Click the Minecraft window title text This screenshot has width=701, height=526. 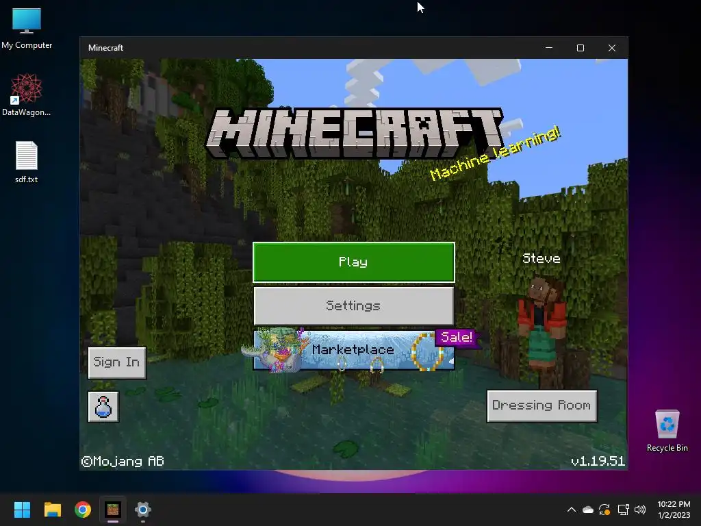pos(105,48)
